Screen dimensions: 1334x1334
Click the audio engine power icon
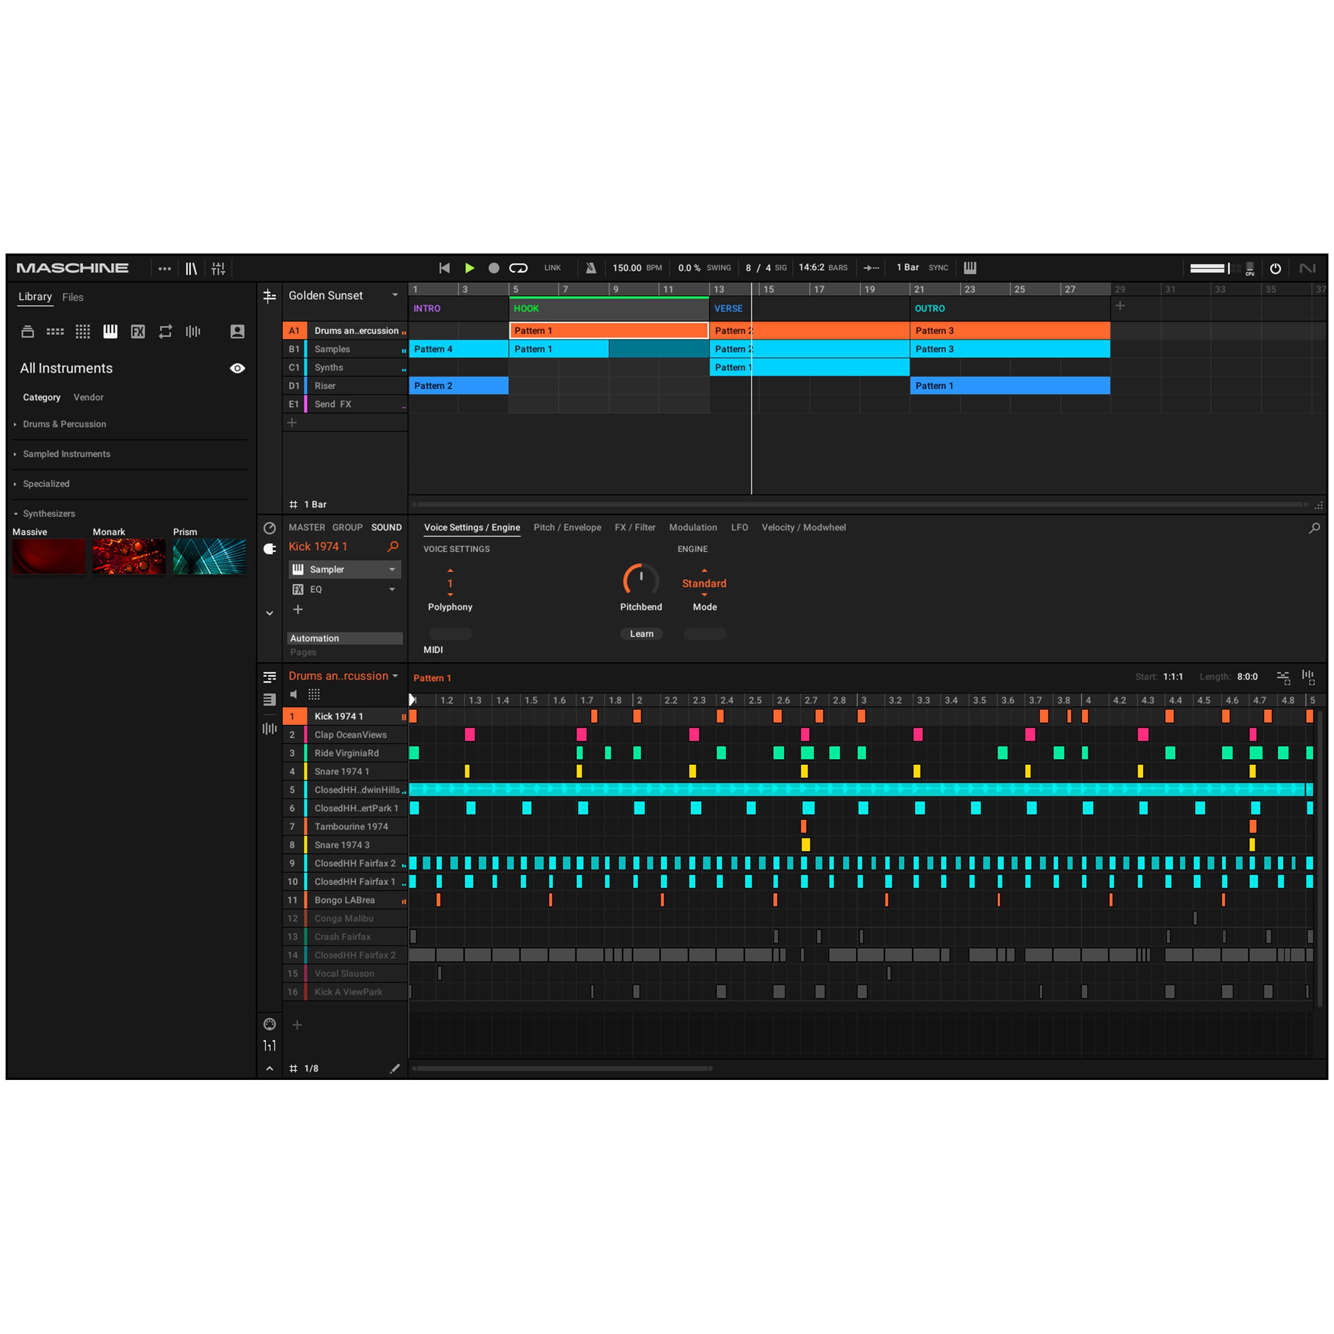(1275, 268)
